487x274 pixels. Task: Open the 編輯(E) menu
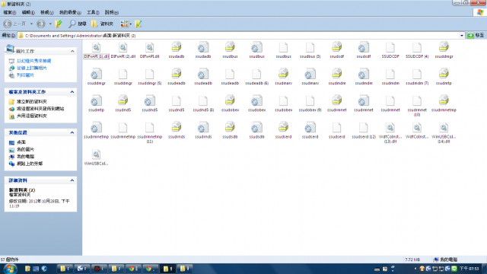pyautogui.click(x=28, y=12)
